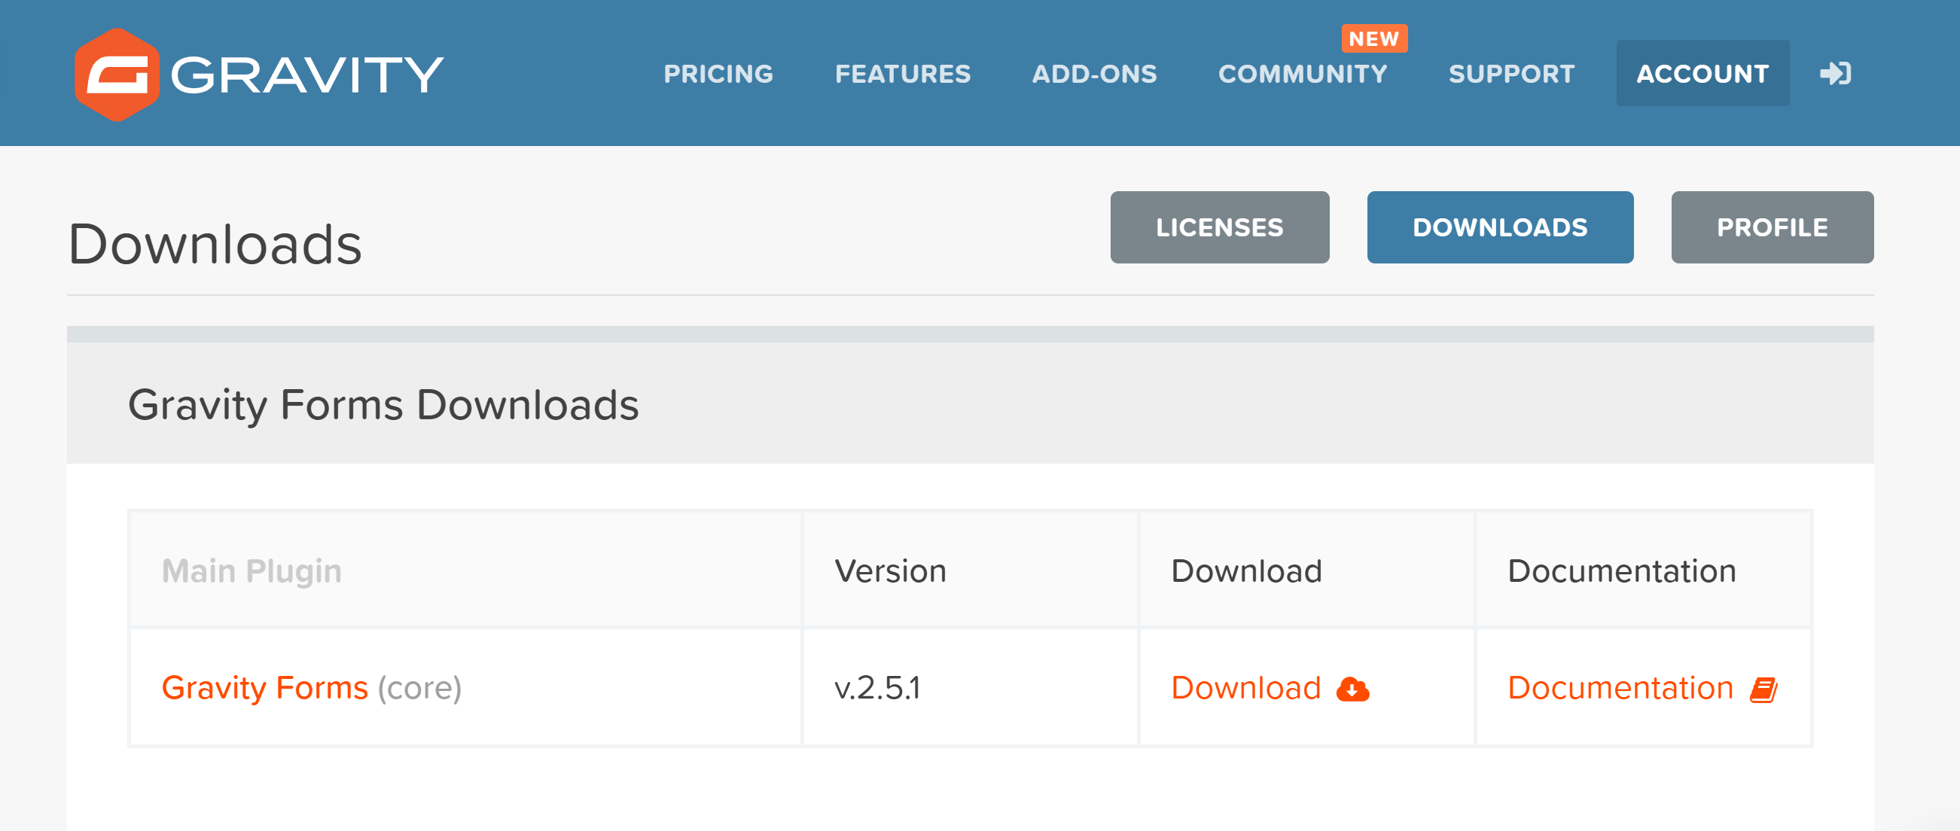Select the Downloads tab button

pyautogui.click(x=1500, y=227)
